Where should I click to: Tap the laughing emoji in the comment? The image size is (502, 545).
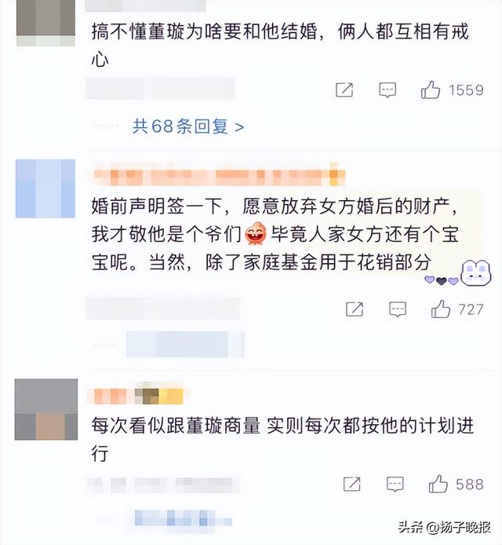[256, 233]
